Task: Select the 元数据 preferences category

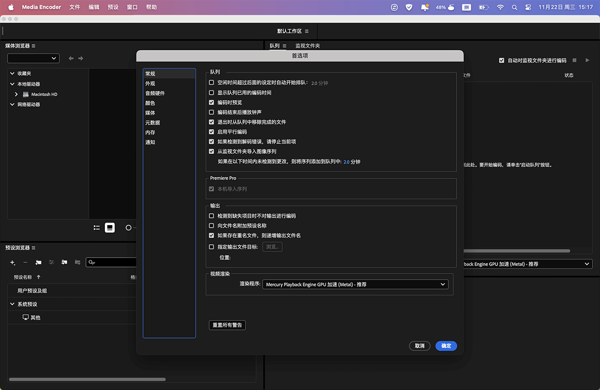Action: pyautogui.click(x=152, y=122)
